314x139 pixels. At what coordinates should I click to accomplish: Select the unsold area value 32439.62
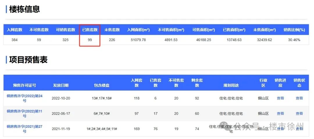[x=265, y=40]
